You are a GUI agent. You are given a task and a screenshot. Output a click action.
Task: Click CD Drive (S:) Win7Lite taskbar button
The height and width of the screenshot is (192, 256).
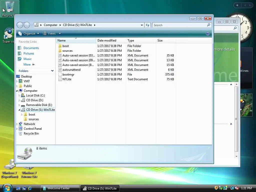click(100, 188)
